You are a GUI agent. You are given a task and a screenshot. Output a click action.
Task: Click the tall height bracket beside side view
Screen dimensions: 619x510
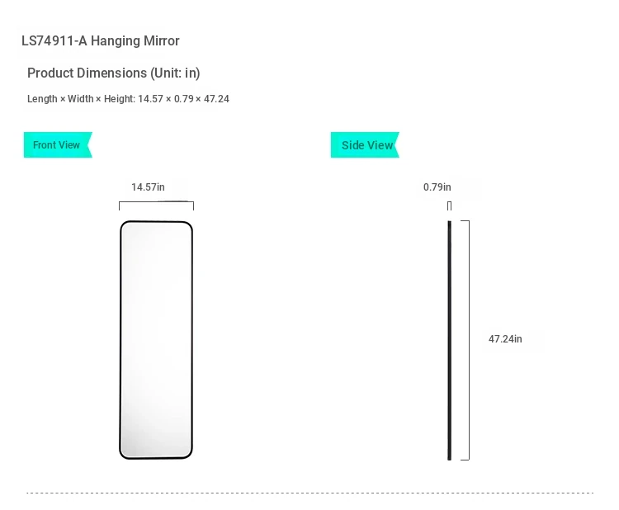coord(465,340)
